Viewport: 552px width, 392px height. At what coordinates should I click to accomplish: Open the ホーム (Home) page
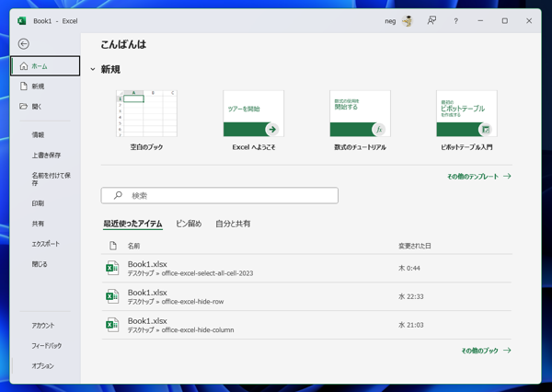45,66
